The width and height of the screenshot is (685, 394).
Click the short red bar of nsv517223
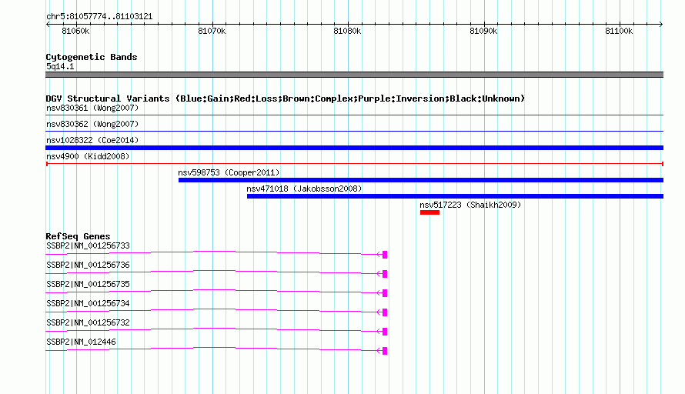click(430, 212)
